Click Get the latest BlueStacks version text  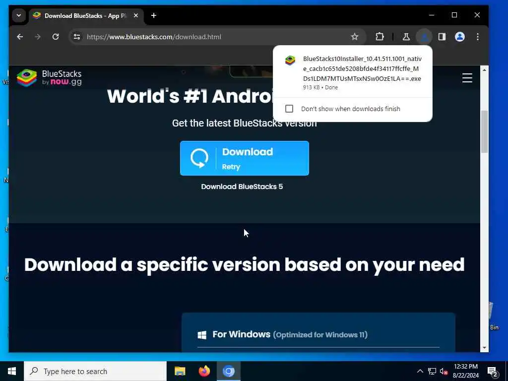click(x=244, y=123)
